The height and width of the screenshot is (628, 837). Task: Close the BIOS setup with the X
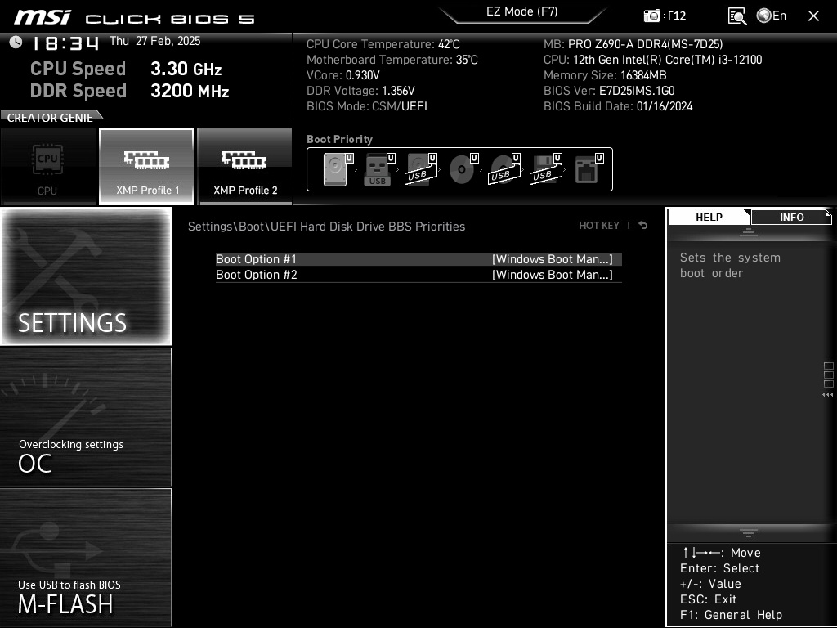click(813, 16)
